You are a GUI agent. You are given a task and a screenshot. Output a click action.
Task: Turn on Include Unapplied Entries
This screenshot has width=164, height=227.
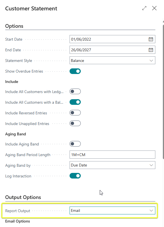click(75, 124)
